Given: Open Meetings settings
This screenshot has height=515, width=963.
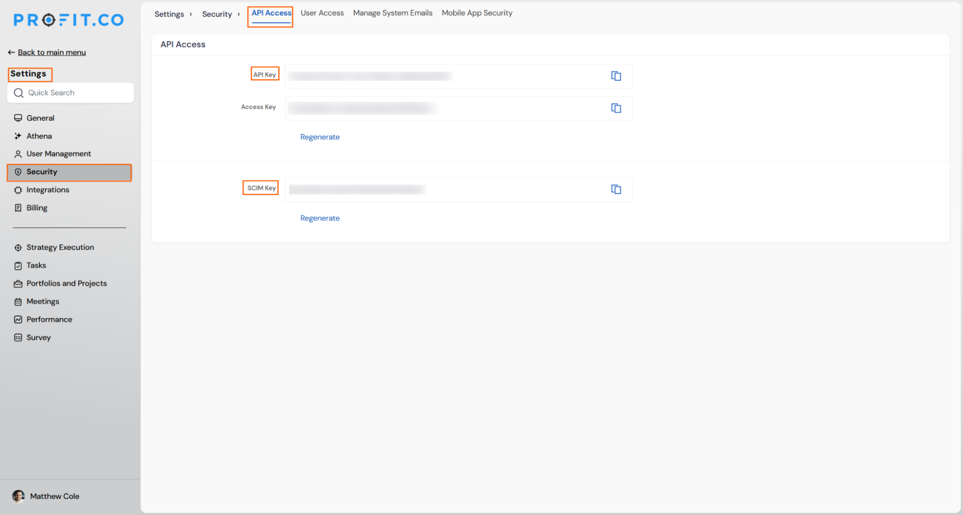Looking at the screenshot, I should tap(43, 302).
